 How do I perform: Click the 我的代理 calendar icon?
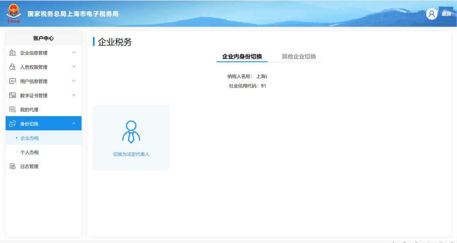click(13, 109)
